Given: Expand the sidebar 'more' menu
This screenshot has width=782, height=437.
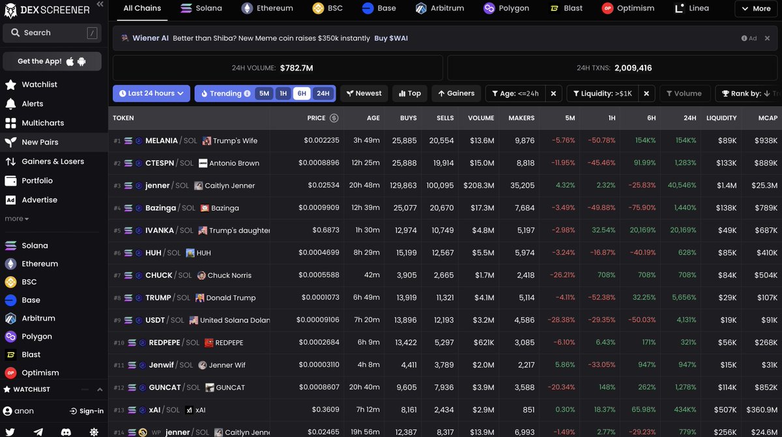Looking at the screenshot, I should click(17, 219).
